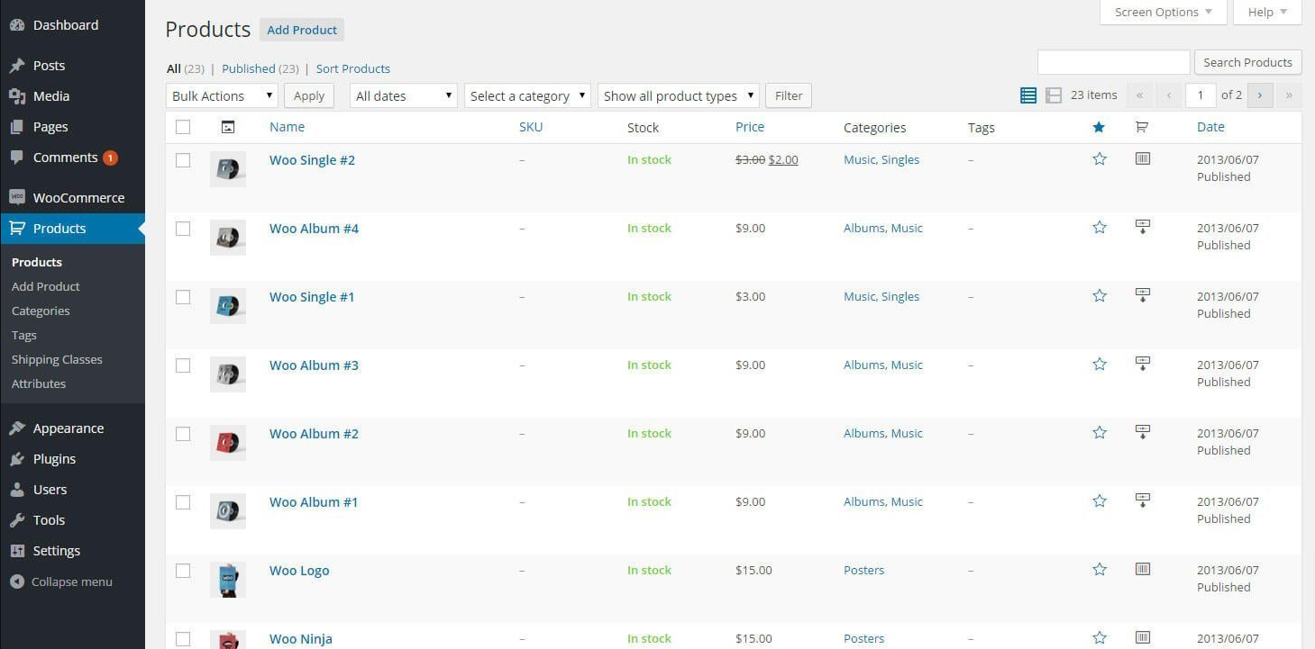
Task: Open Bulk Actions dropdown
Action: click(x=222, y=95)
